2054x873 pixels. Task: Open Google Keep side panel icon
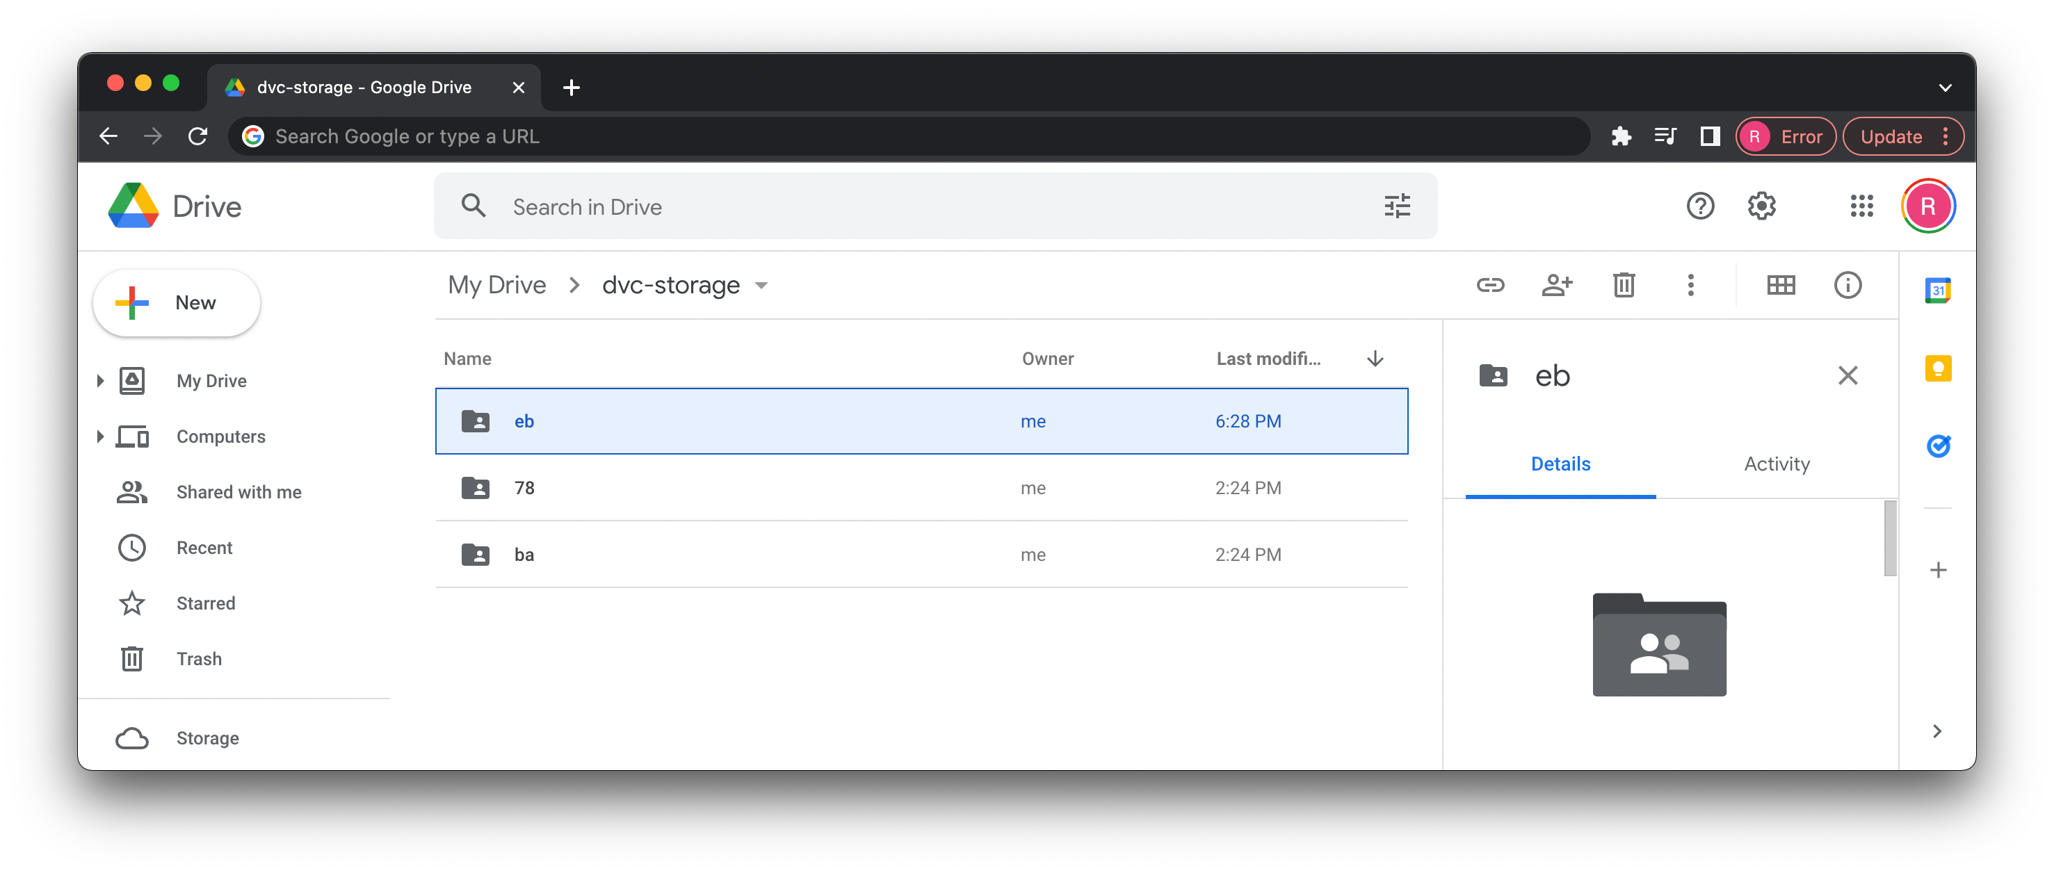pyautogui.click(x=1938, y=368)
